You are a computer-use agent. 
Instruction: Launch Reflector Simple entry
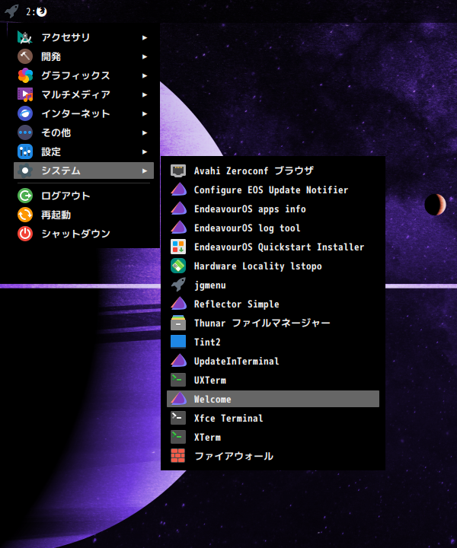pyautogui.click(x=273, y=304)
